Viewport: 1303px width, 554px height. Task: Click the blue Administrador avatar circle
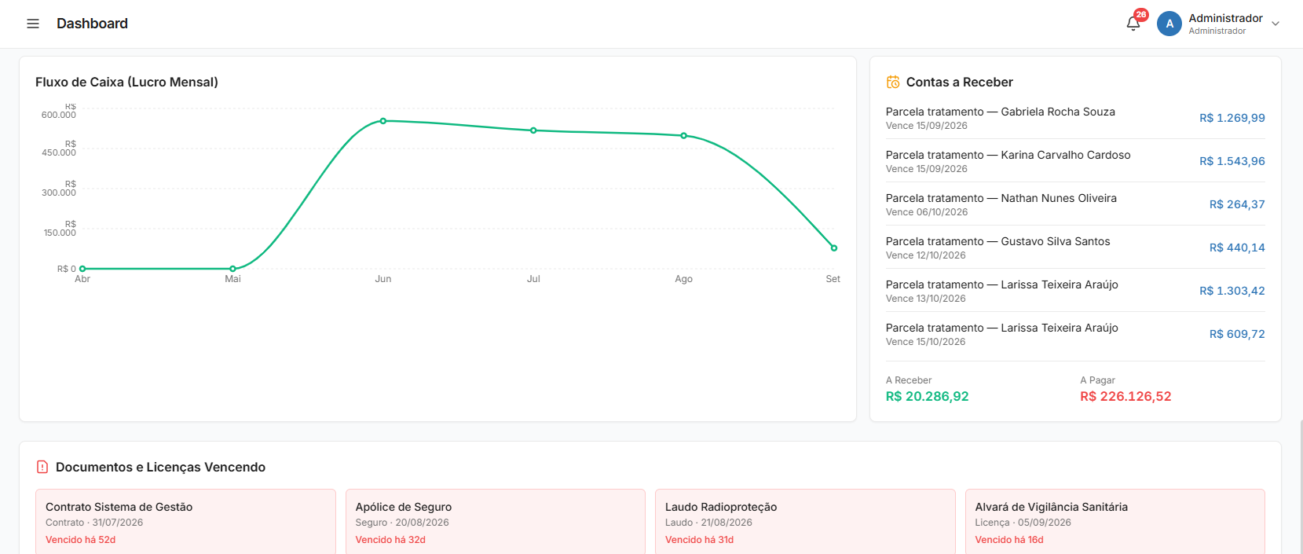(x=1169, y=24)
